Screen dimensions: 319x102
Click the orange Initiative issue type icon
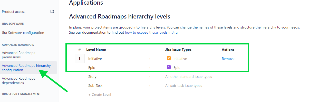click(x=169, y=58)
